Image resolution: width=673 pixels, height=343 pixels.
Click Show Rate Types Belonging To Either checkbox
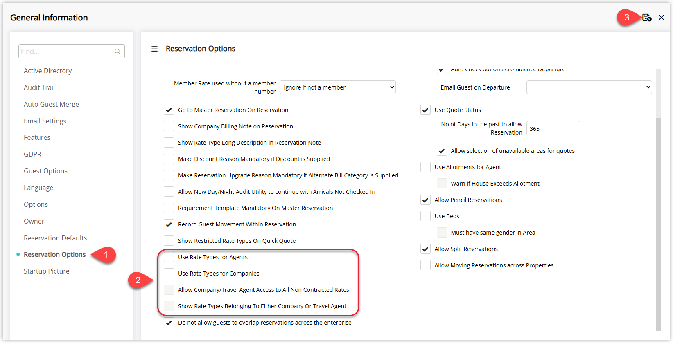tap(169, 306)
